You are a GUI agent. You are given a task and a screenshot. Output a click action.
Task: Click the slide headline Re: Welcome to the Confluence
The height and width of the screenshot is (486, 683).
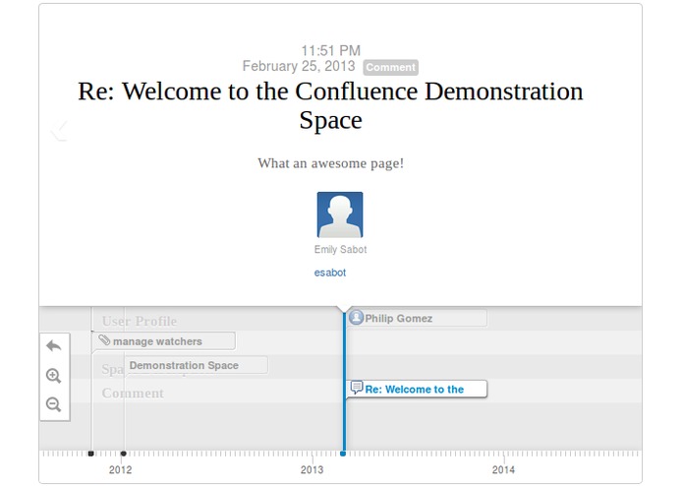click(x=330, y=105)
